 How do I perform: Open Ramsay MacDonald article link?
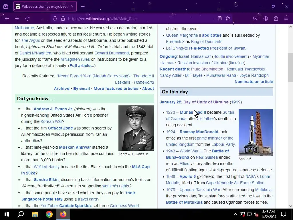pos(199,132)
